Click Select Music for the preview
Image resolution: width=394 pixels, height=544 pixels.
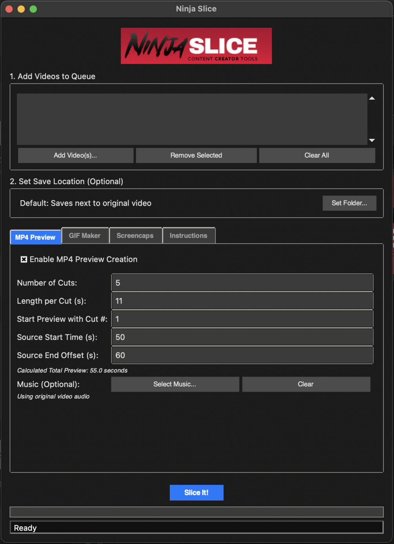coord(175,384)
